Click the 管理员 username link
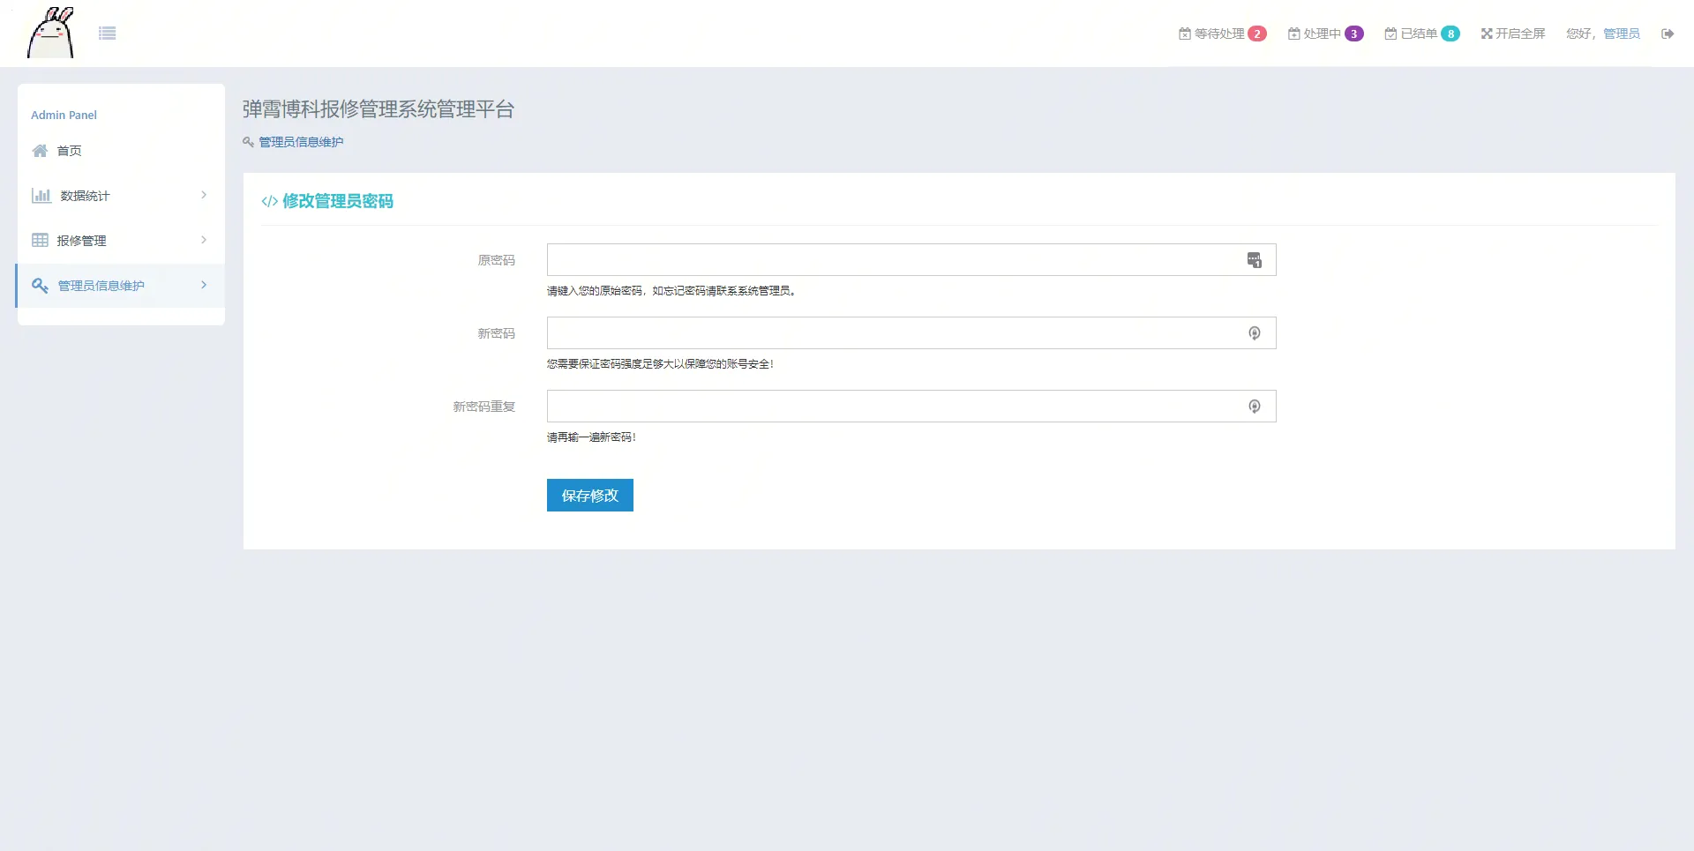This screenshot has height=851, width=1694. click(1621, 34)
